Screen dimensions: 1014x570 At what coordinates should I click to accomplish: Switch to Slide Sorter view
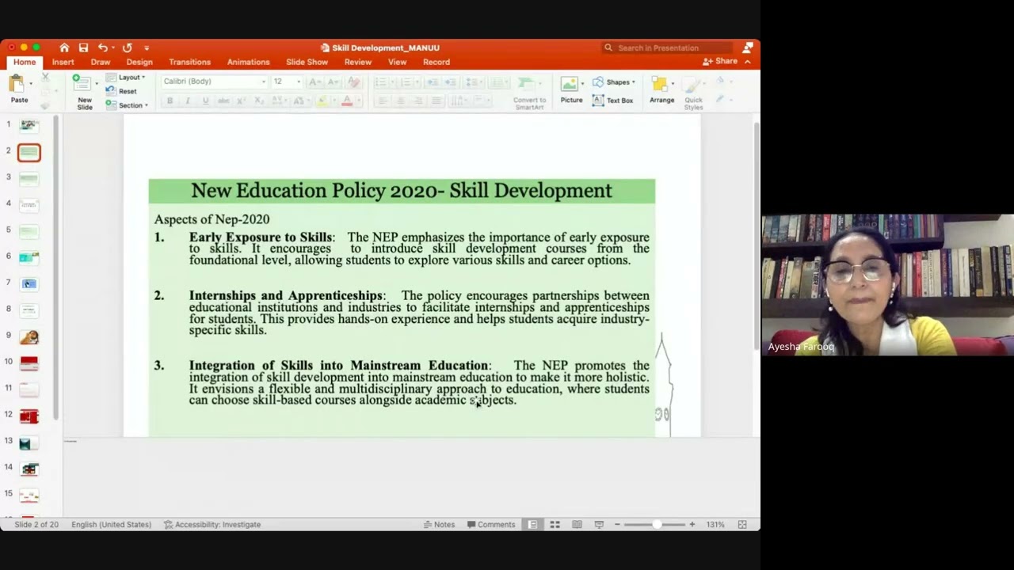click(555, 524)
